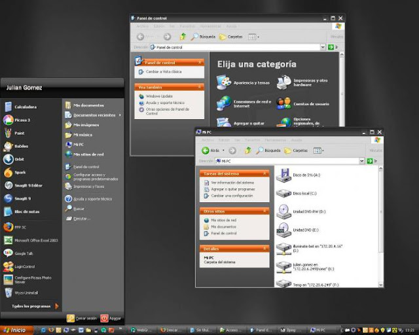Collapse the Otros sitios panel

click(264, 211)
